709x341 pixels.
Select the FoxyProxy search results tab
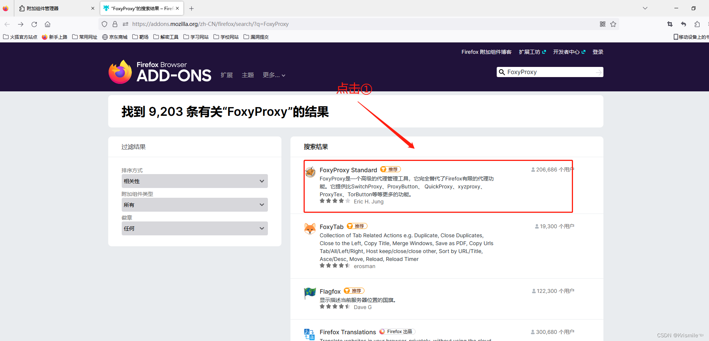[x=141, y=8]
